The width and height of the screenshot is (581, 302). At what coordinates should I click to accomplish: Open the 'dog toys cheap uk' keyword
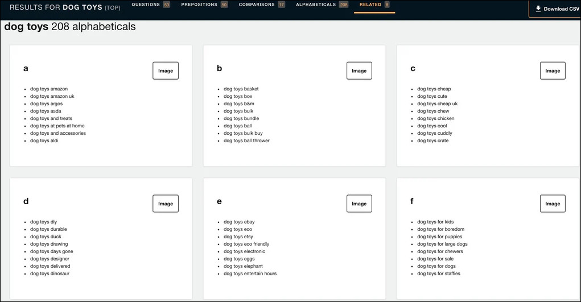pyautogui.click(x=437, y=104)
